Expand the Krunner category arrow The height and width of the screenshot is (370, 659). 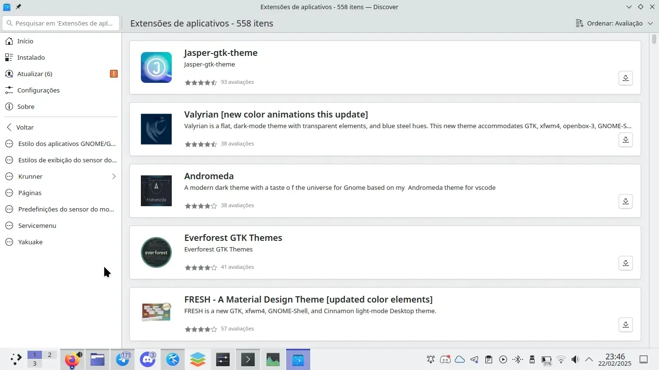click(x=114, y=176)
